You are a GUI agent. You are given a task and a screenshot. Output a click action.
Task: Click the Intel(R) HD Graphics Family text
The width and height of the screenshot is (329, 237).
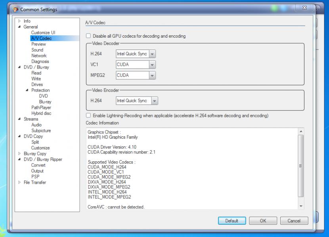pos(113,137)
